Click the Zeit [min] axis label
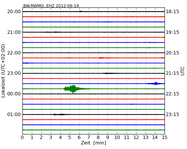Image resolution: width=187 pixels, height=149 pixels. tap(93, 143)
